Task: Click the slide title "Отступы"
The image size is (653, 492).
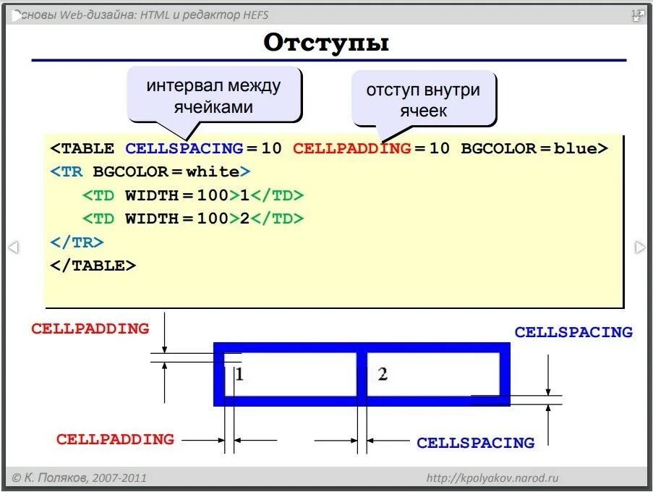Action: [326, 43]
